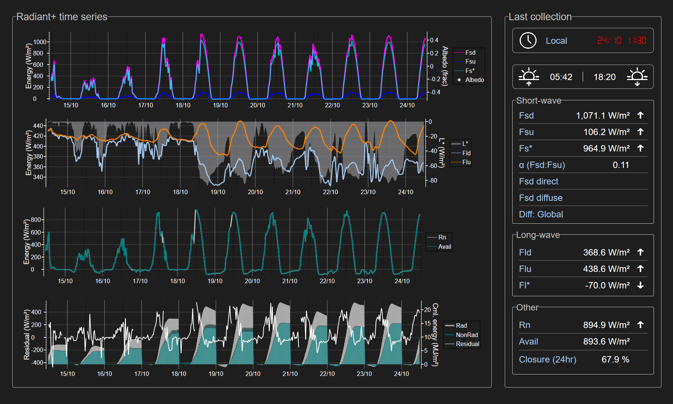This screenshot has width=673, height=404.
Task: Click the sunrise icon next to 05:42
Action: point(529,77)
